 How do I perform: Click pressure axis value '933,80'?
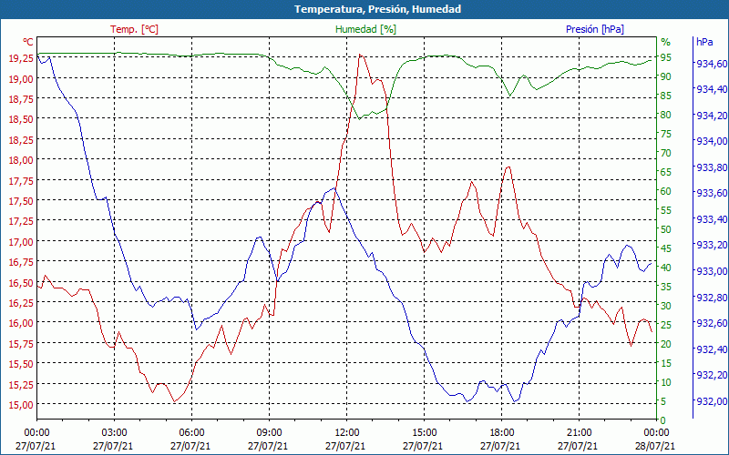pyautogui.click(x=712, y=167)
